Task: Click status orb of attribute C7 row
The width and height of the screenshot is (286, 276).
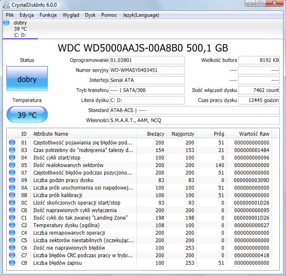Action: [12, 255]
